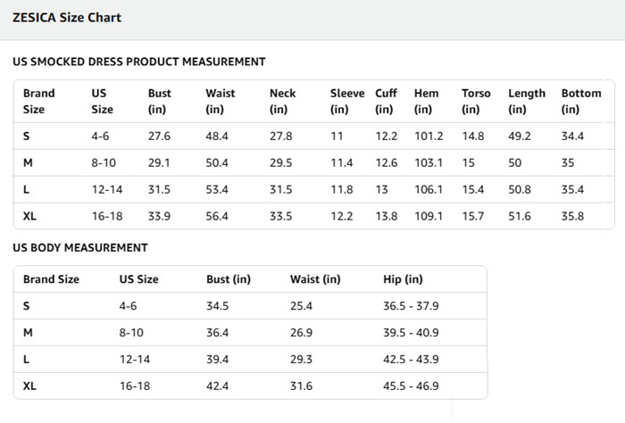Image resolution: width=625 pixels, height=423 pixels.
Task: Select XL brand size in dress table
Action: [x=29, y=216]
